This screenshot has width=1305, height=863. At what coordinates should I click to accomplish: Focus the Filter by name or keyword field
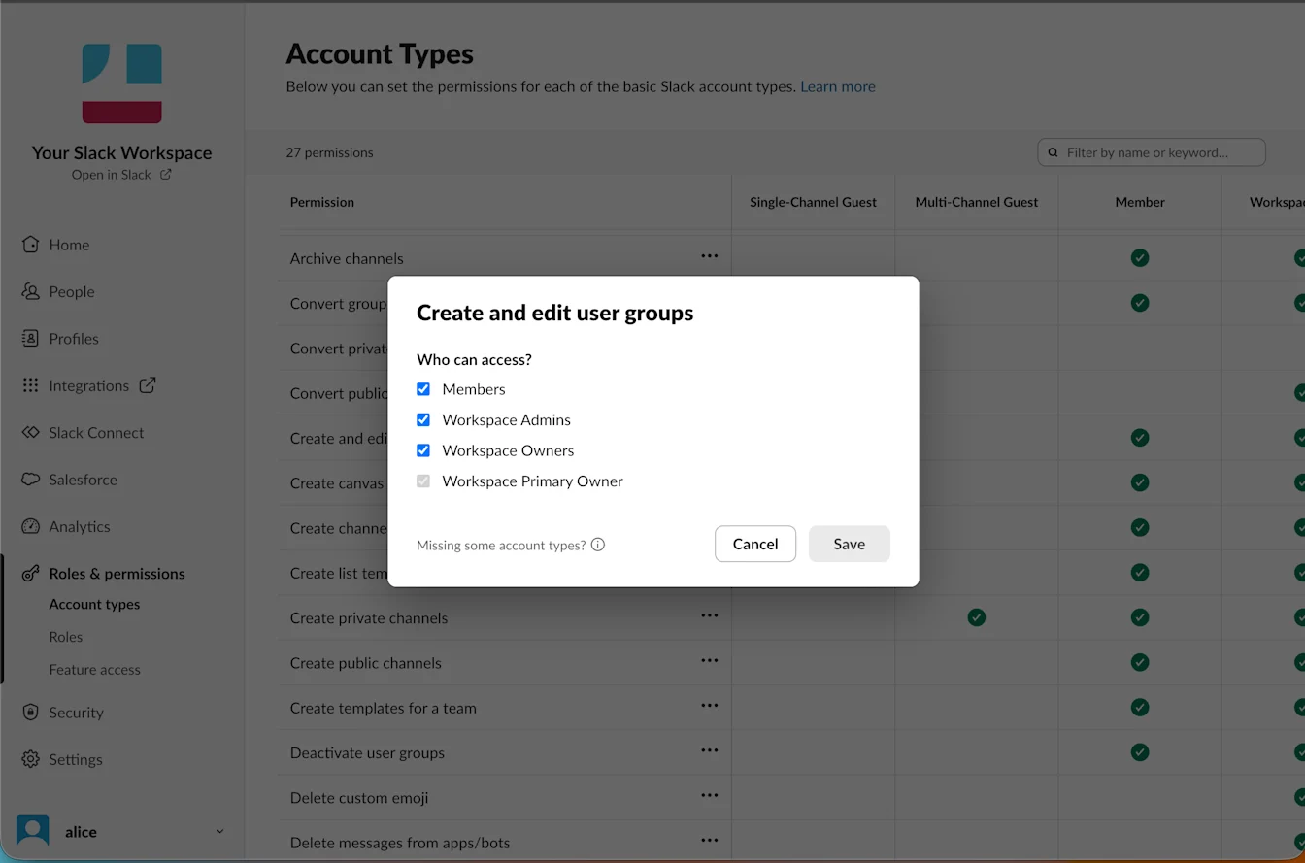click(x=1152, y=152)
